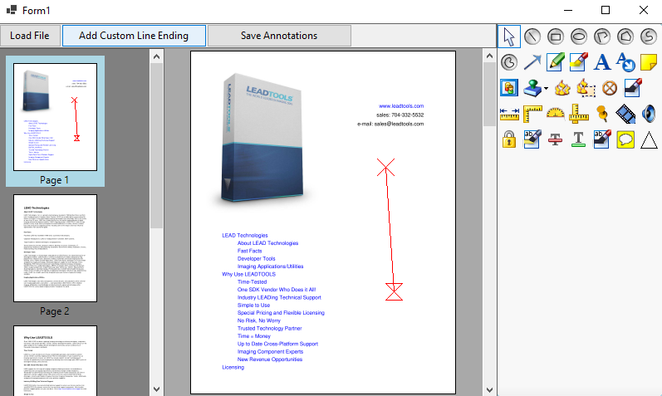Click thumbnail list scroll down arrow

(157, 389)
